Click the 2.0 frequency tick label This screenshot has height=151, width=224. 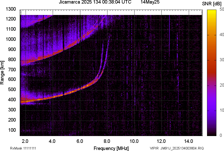[25, 141]
